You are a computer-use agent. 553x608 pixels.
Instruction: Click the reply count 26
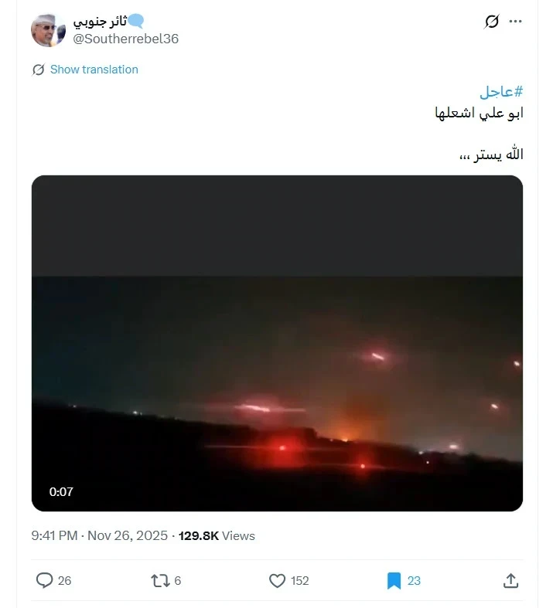(x=64, y=580)
